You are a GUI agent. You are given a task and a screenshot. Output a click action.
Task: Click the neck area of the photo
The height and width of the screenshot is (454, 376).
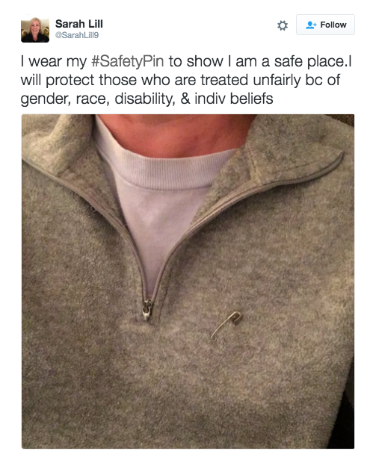[x=177, y=133]
